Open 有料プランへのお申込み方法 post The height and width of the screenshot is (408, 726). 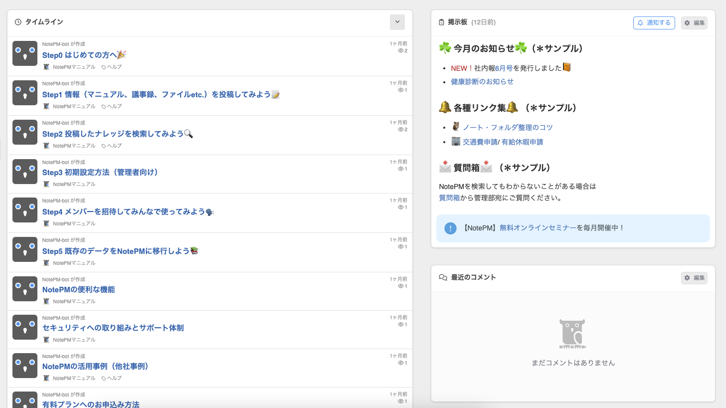pos(91,404)
